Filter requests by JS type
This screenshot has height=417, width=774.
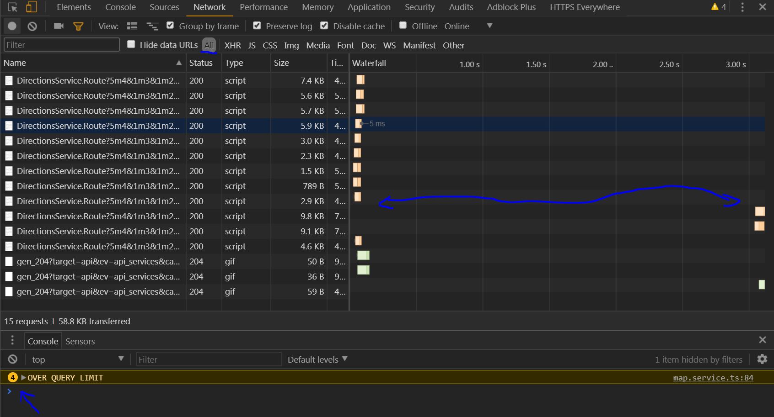[x=251, y=45]
